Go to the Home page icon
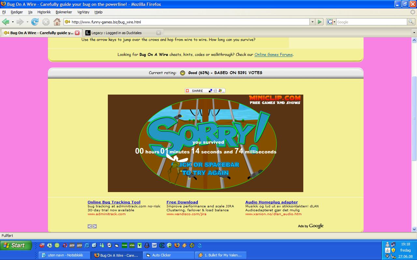 coord(57,22)
